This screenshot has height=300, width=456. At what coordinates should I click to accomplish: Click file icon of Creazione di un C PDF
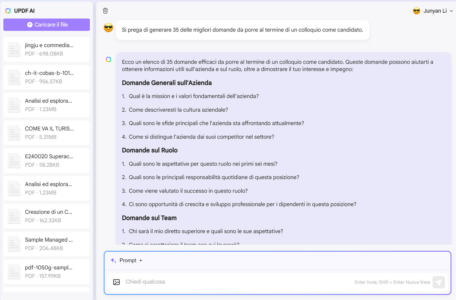click(14, 216)
